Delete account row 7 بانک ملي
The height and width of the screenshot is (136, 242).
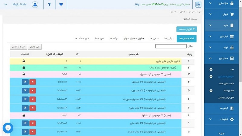tap(33, 108)
